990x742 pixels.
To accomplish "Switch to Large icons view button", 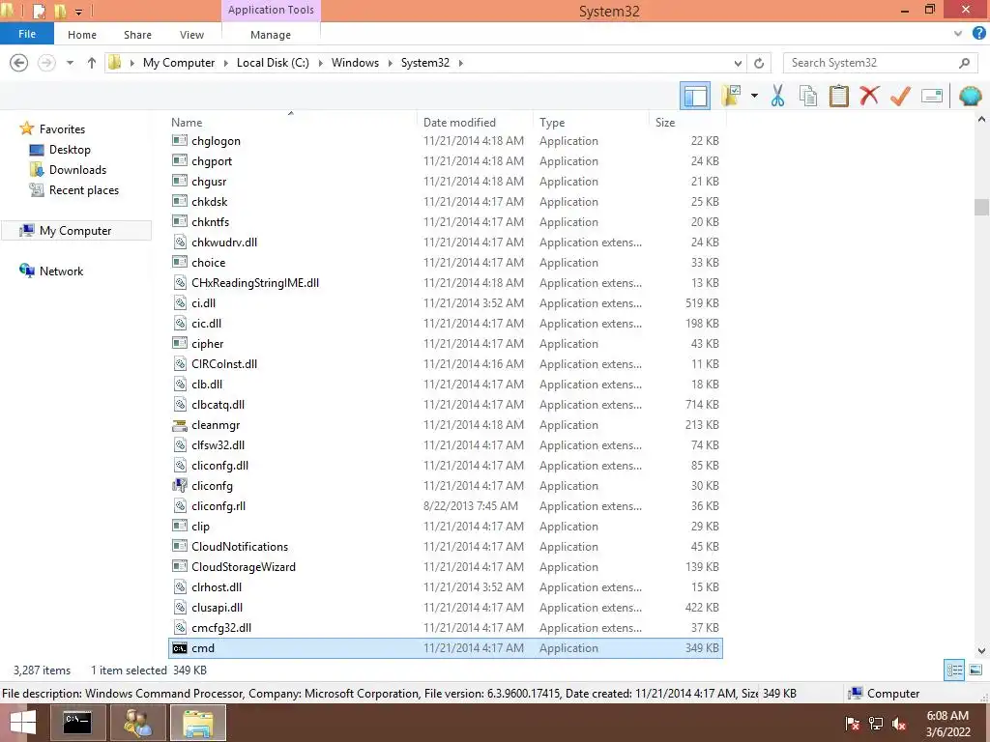I will click(x=975, y=670).
